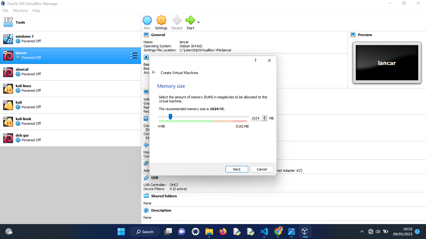Go back using the wizard back arrow
The height and width of the screenshot is (239, 426).
pos(154,73)
